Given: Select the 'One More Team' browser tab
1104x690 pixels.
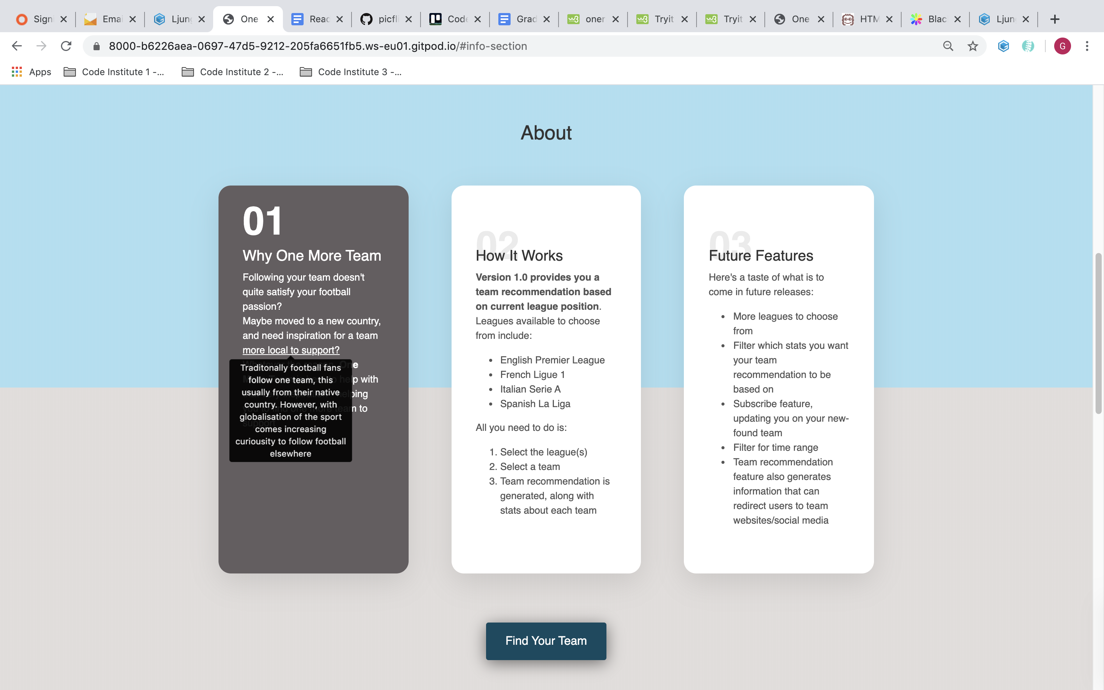Looking at the screenshot, I should pyautogui.click(x=249, y=19).
